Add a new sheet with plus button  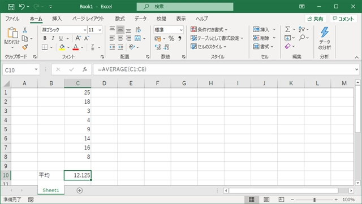pyautogui.click(x=79, y=190)
